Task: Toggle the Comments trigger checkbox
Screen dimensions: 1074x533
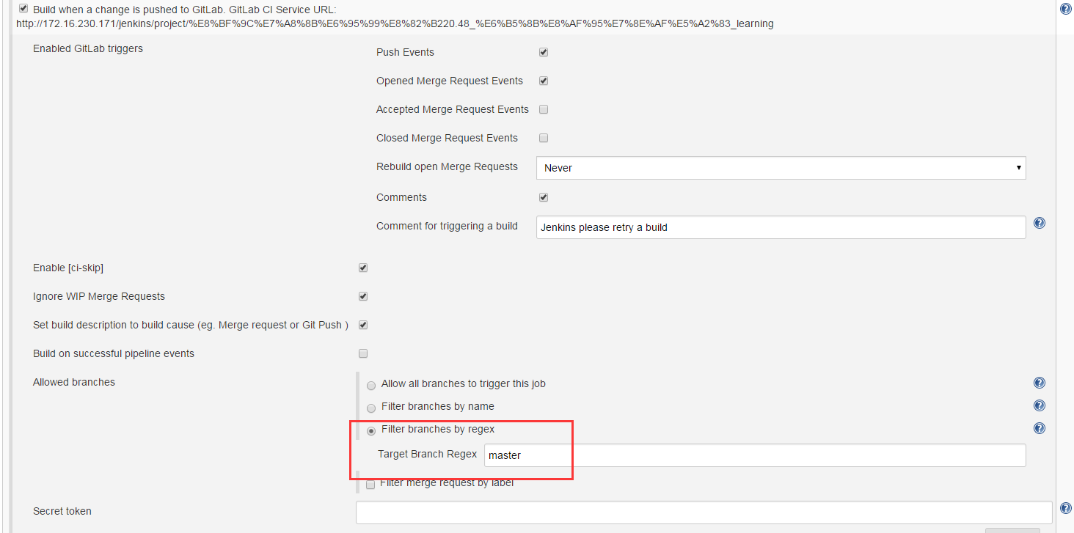Action: 544,197
